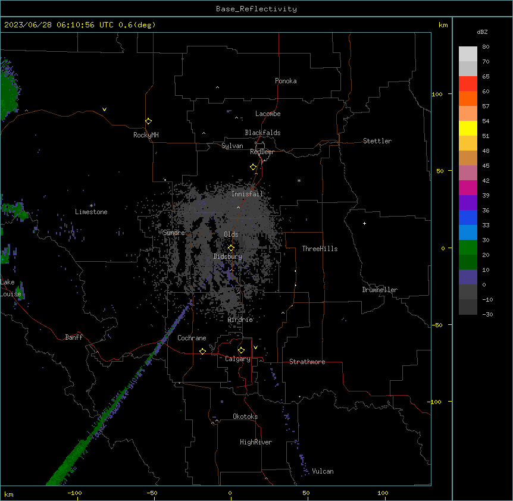Click the 100 tick label on right axis

[x=437, y=94]
